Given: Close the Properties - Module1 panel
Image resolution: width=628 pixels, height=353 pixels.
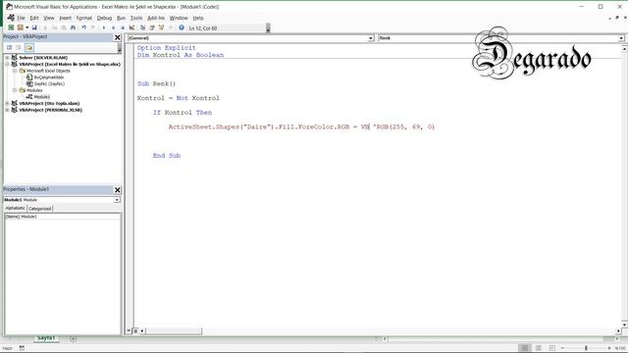Looking at the screenshot, I should tap(118, 189).
